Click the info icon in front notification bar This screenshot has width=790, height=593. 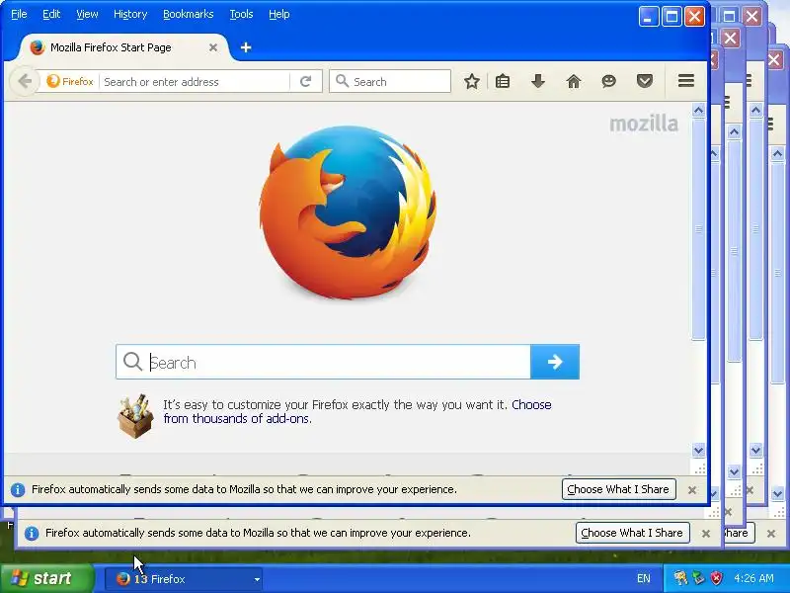[x=18, y=489]
